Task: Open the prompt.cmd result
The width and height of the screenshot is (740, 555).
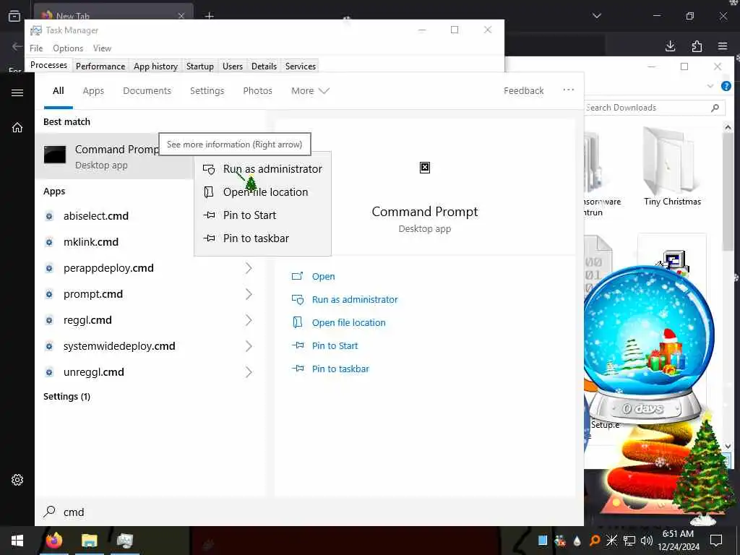Action: click(x=93, y=294)
